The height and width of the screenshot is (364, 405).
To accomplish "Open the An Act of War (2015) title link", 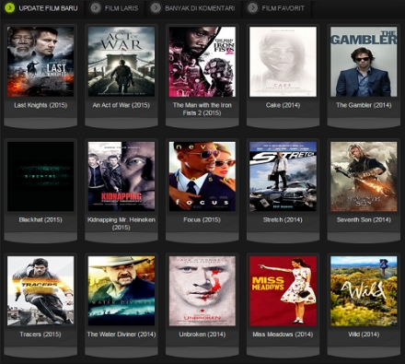I will (x=121, y=105).
